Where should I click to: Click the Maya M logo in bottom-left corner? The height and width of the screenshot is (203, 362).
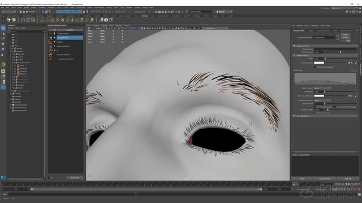point(3,178)
